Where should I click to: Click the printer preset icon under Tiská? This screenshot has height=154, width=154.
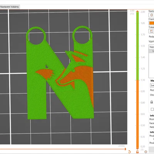152,31
